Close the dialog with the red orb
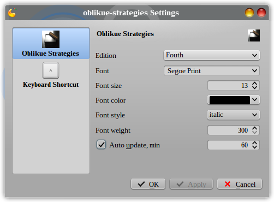 pyautogui.click(x=261, y=13)
